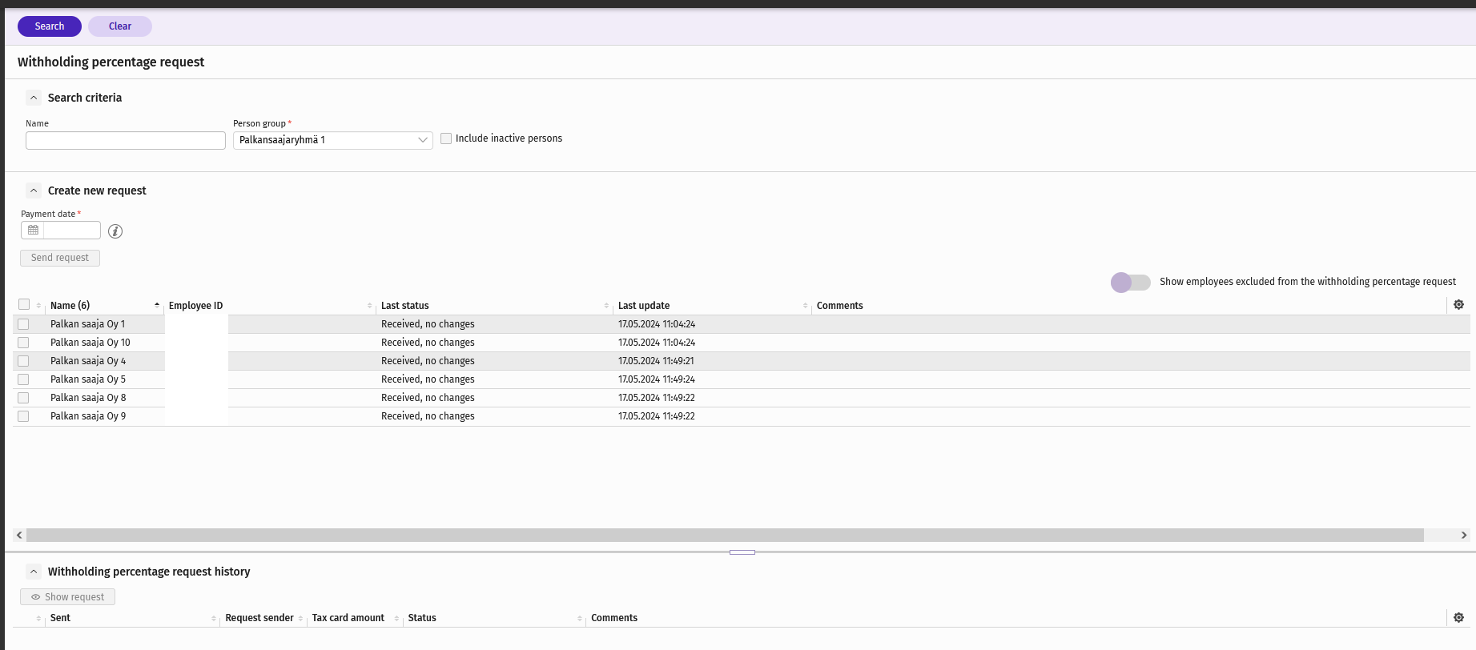Check the Palkan saaja Oy 1 row

[23, 324]
